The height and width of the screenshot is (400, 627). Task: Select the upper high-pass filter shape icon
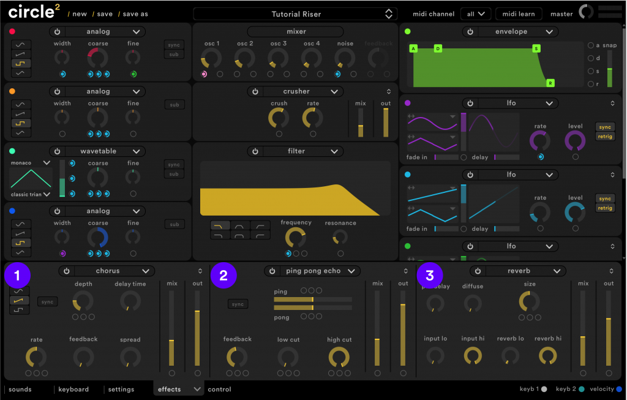pyautogui.click(x=260, y=226)
